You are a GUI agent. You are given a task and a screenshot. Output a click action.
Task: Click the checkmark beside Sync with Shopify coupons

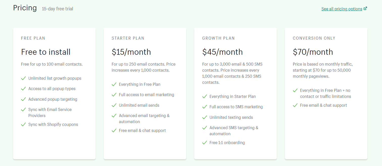23,124
